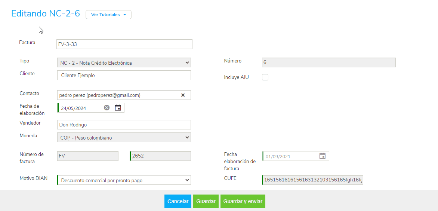Click the invoice prefix field FV
The height and width of the screenshot is (211, 438).
(87, 156)
